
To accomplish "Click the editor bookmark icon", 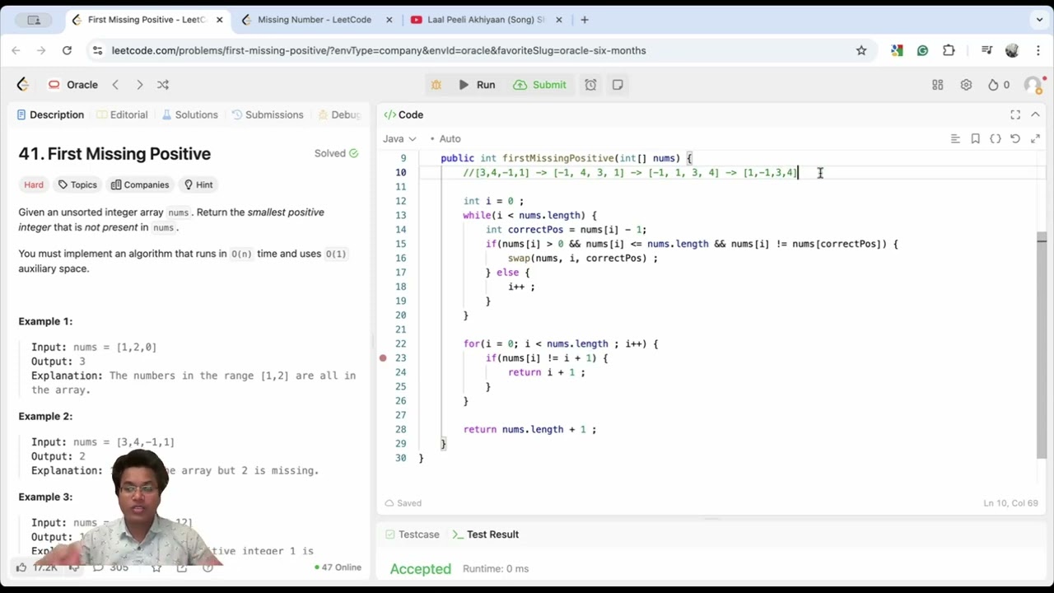I will click(975, 138).
